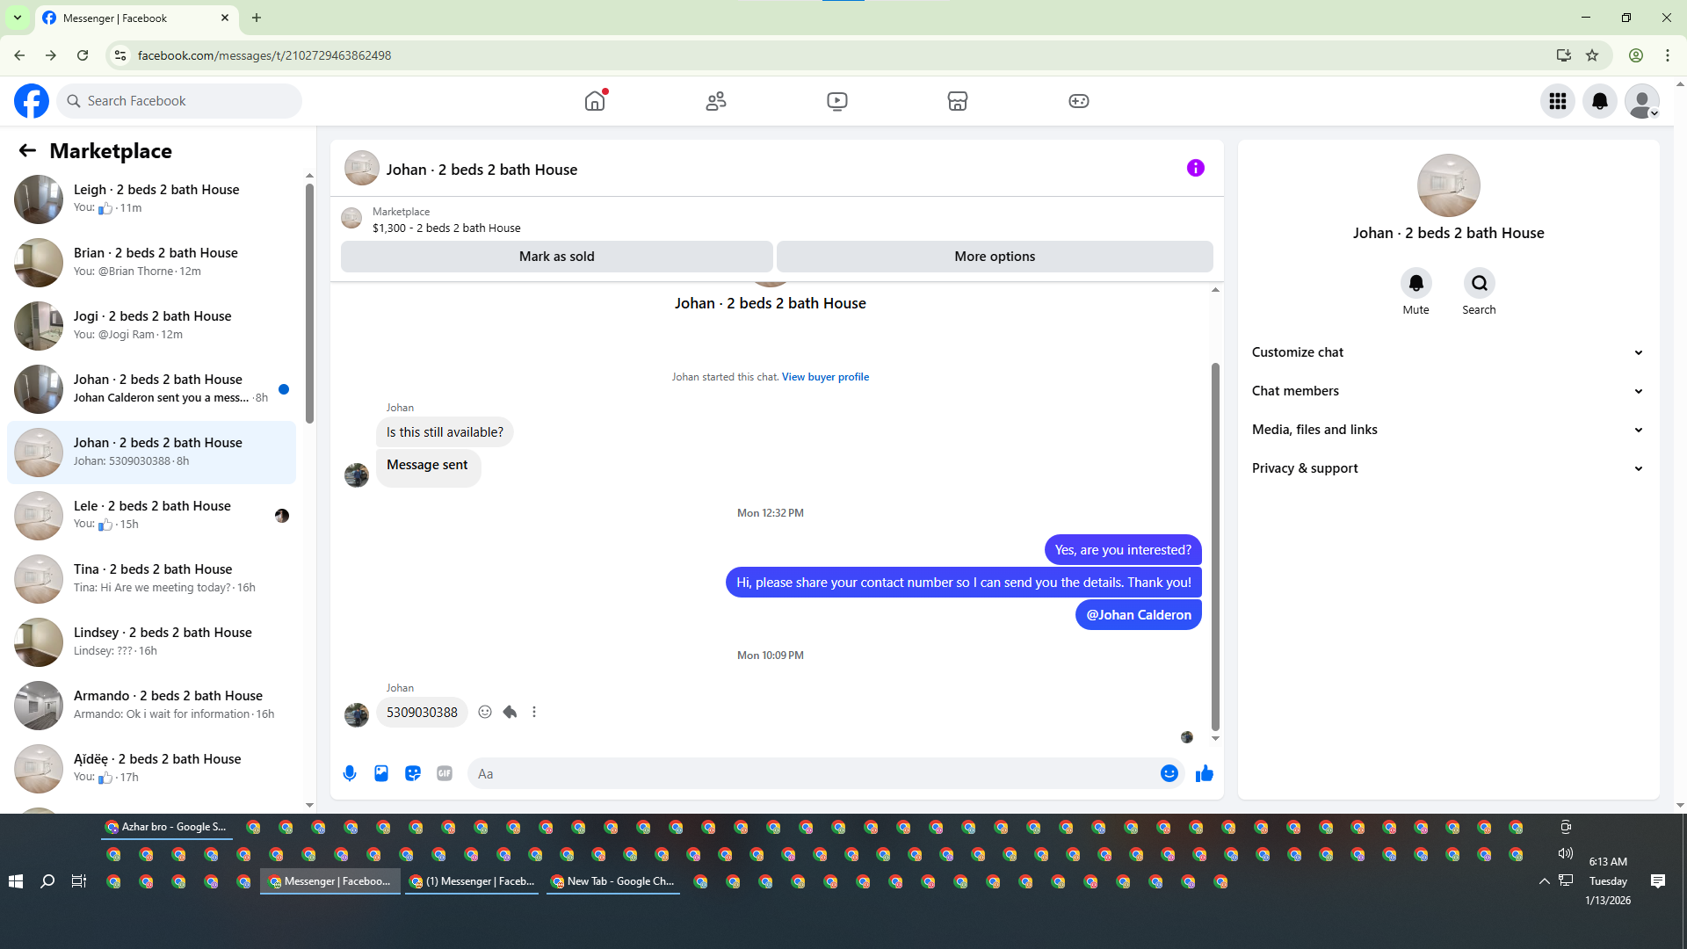Open Facebook notifications bell
Viewport: 1687px width, 949px height.
point(1600,101)
